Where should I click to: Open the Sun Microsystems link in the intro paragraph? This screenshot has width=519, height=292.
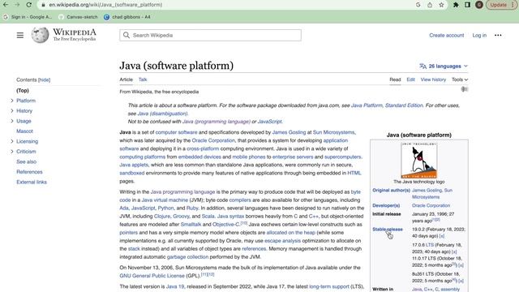[x=333, y=132]
